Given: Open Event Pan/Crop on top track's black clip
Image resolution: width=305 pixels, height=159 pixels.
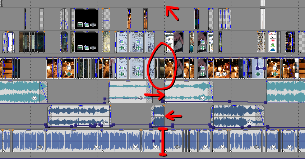Looking at the screenshot, I should pos(87,25).
